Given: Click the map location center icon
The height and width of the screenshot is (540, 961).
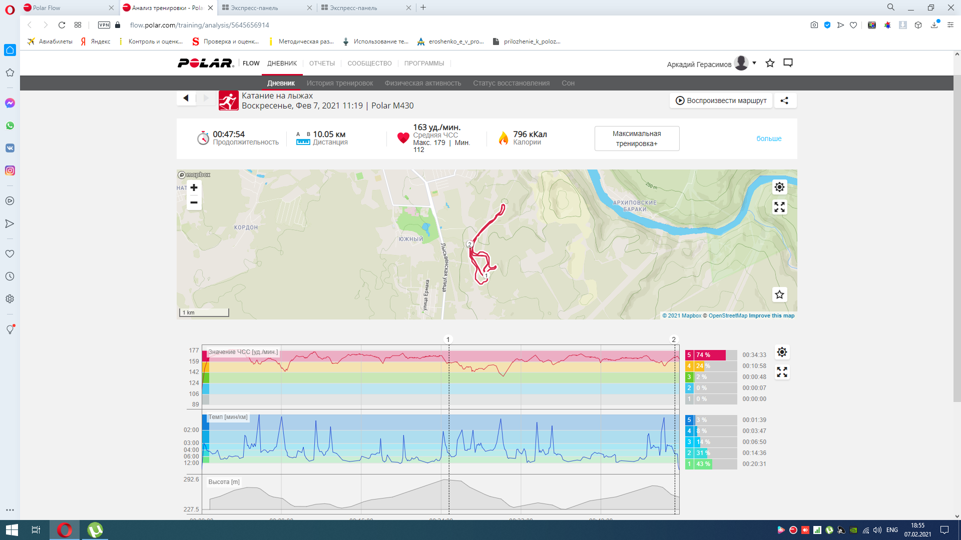Looking at the screenshot, I should point(779,187).
